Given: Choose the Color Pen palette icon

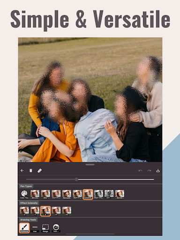Looking at the screenshot, I should (x=24, y=195).
